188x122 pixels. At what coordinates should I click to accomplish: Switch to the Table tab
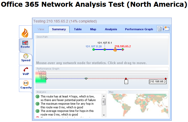pos(78,29)
